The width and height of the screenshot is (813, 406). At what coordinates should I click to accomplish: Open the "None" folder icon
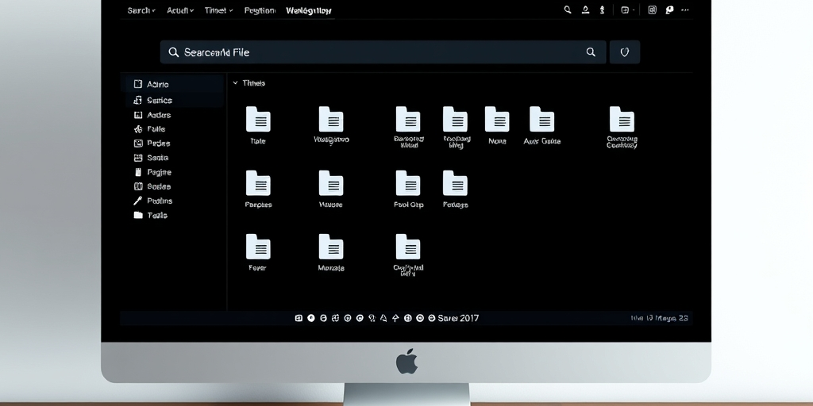[x=497, y=119]
